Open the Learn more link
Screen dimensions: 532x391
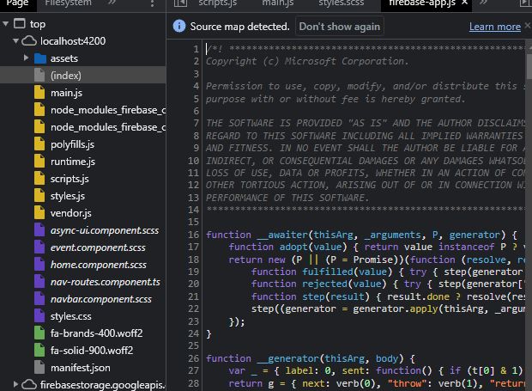point(495,27)
